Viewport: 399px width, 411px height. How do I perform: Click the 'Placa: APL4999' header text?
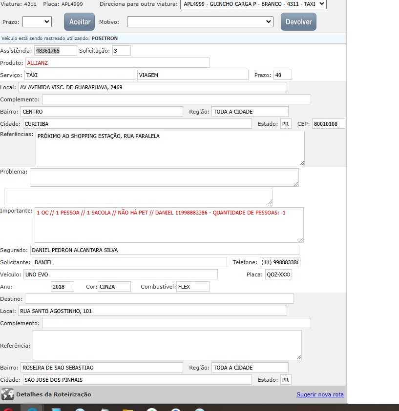point(63,4)
